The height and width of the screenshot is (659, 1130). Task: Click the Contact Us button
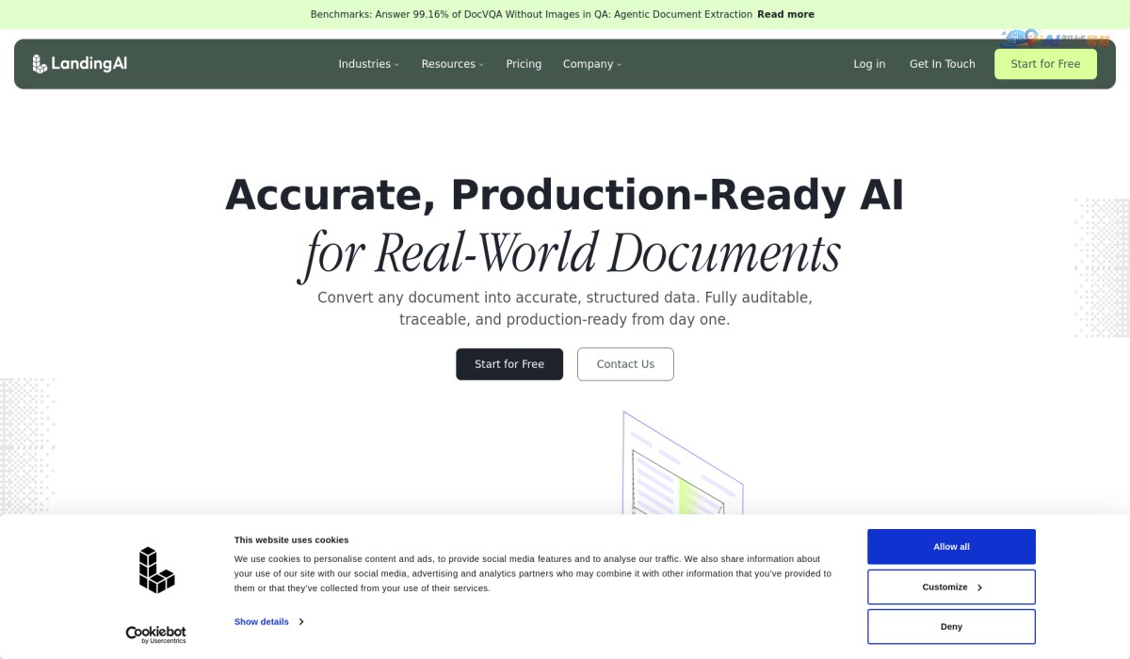click(625, 364)
